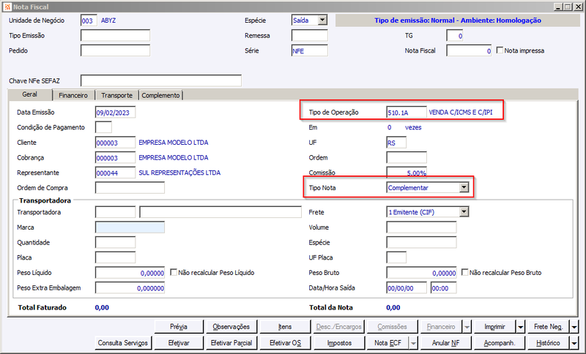This screenshot has width=586, height=354.
Task: Open the arrow beside Histórico button
Action: (574, 343)
